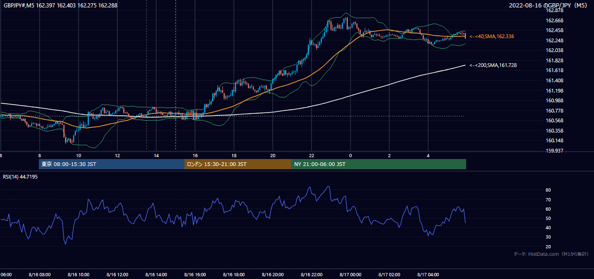Click the 8/16 18:00 date label
Screen dimensions: 594x279
coord(234,274)
